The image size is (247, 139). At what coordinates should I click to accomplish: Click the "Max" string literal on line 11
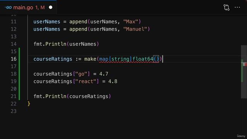click(x=130, y=22)
